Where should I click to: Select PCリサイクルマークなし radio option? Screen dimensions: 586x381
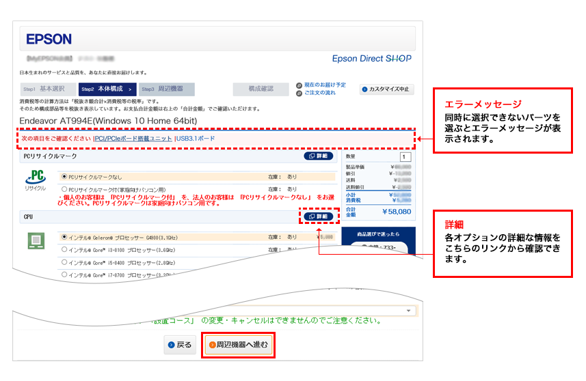click(65, 176)
